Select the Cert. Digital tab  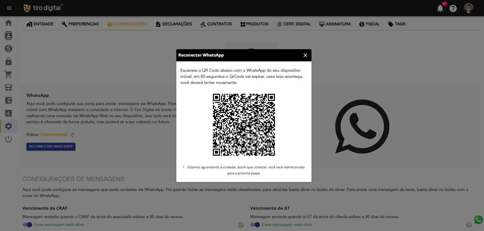pos(294,24)
